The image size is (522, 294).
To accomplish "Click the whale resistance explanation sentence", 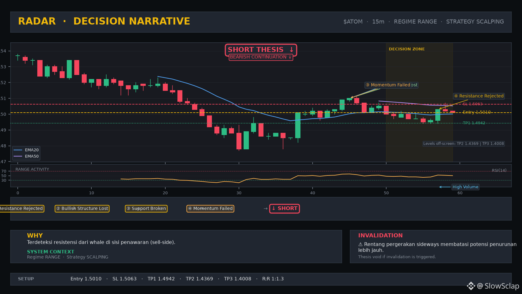I will (101, 242).
